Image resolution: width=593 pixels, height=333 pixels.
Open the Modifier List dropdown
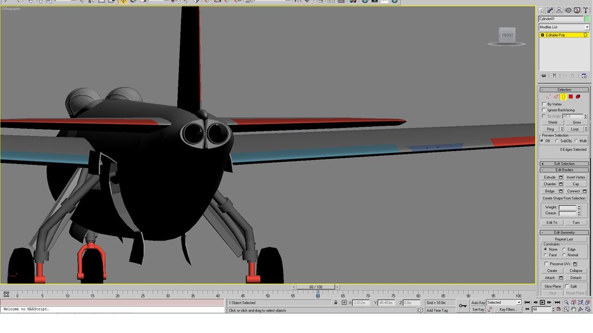tap(564, 27)
